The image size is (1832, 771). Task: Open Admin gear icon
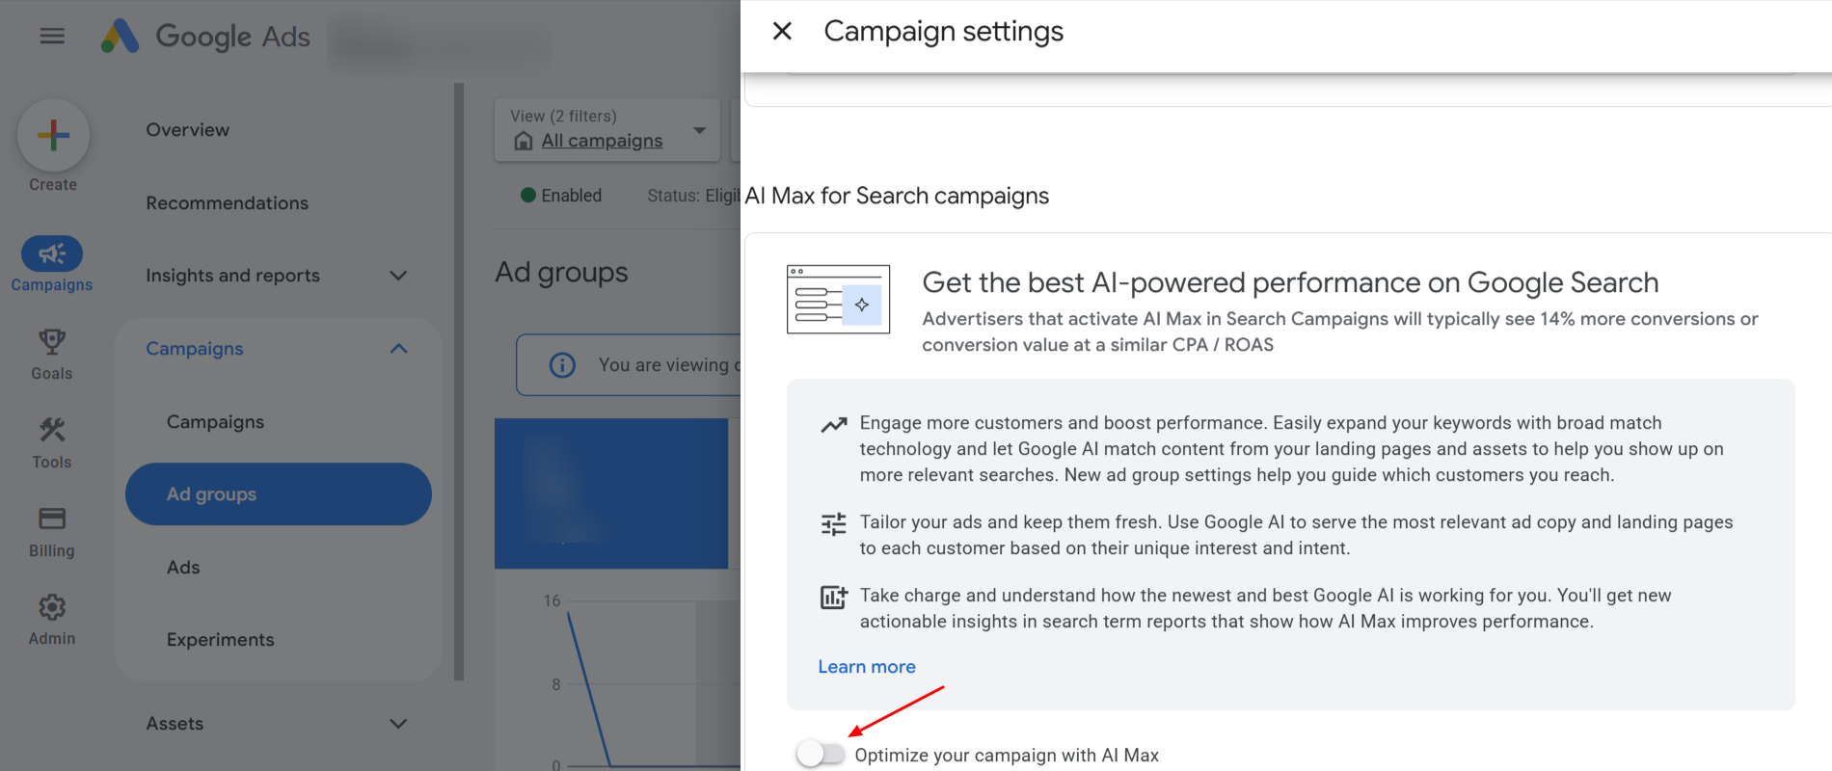click(x=52, y=608)
